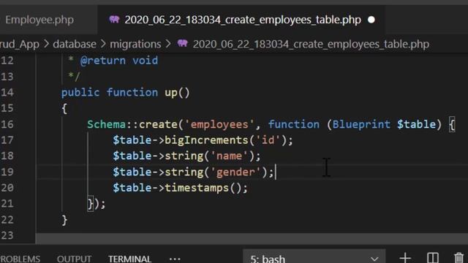This screenshot has height=263, width=468.
Task: Split the terminal using the split icon
Action: pos(432,258)
